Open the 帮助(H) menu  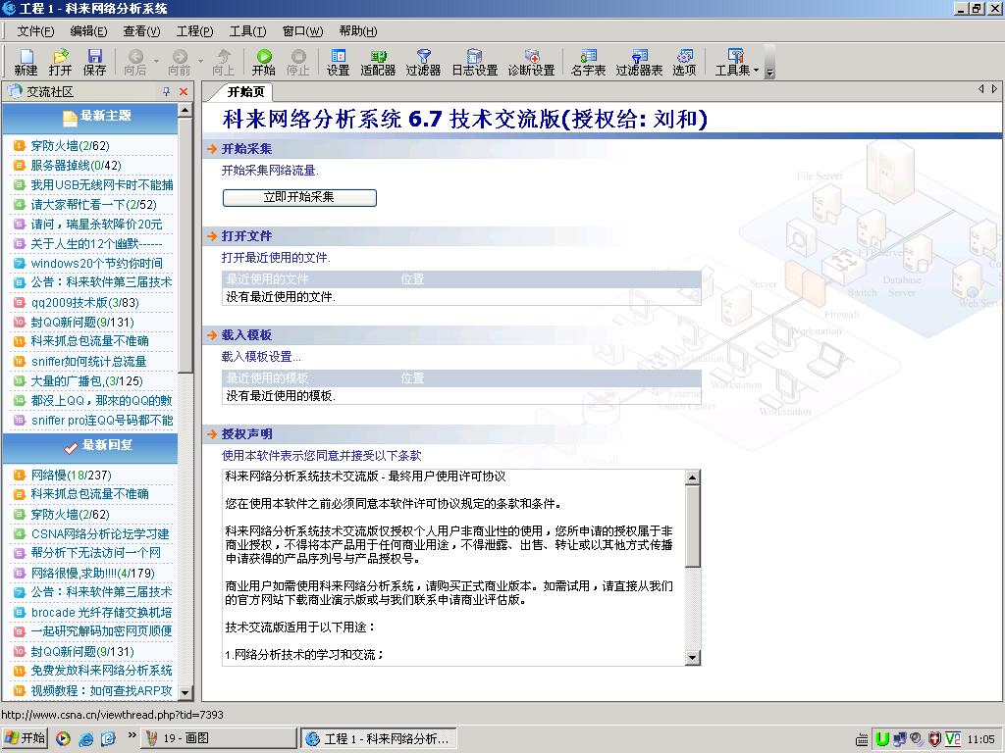click(x=358, y=30)
